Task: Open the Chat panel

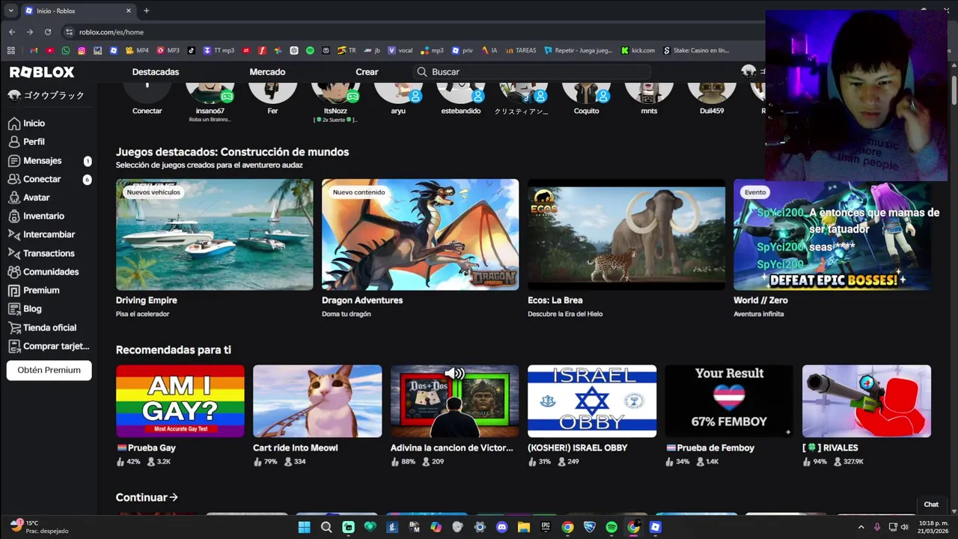Action: click(x=931, y=505)
